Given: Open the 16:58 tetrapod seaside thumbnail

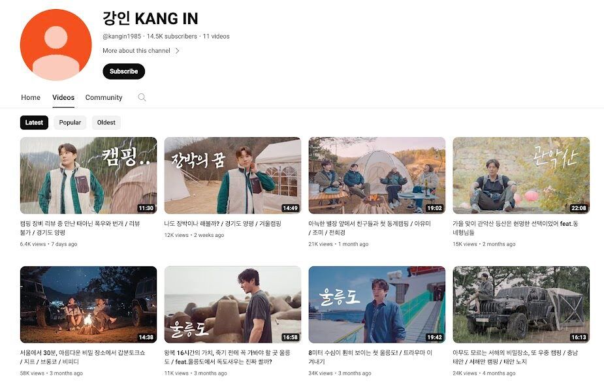Looking at the screenshot, I should (232, 305).
